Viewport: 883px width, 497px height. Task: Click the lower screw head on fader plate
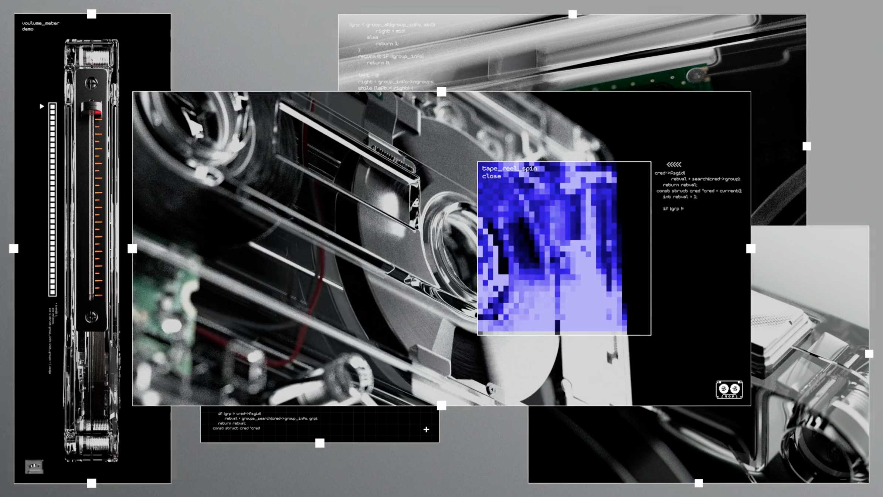click(x=91, y=317)
